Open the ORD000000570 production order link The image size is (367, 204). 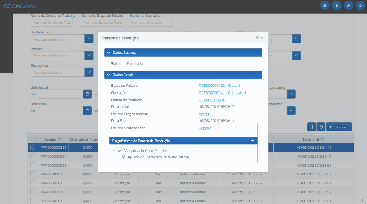pyautogui.click(x=212, y=100)
